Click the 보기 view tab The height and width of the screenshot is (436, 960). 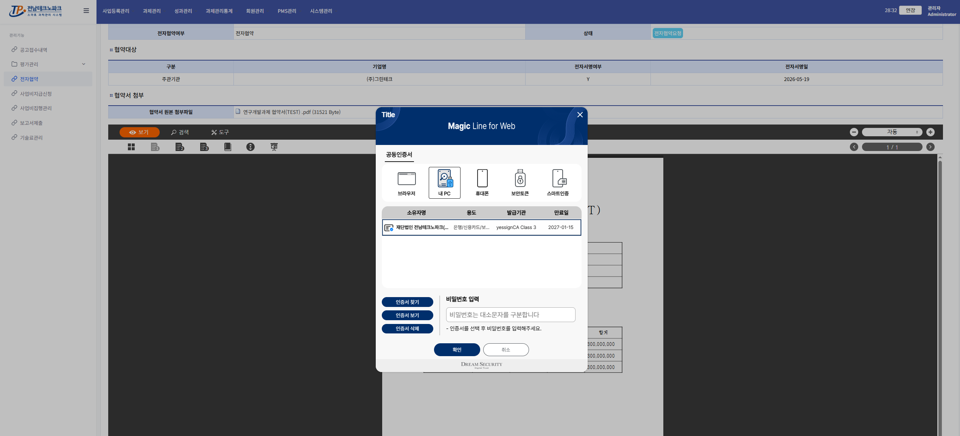coord(139,132)
